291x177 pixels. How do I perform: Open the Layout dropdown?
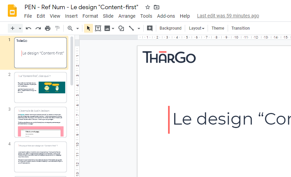pyautogui.click(x=196, y=28)
